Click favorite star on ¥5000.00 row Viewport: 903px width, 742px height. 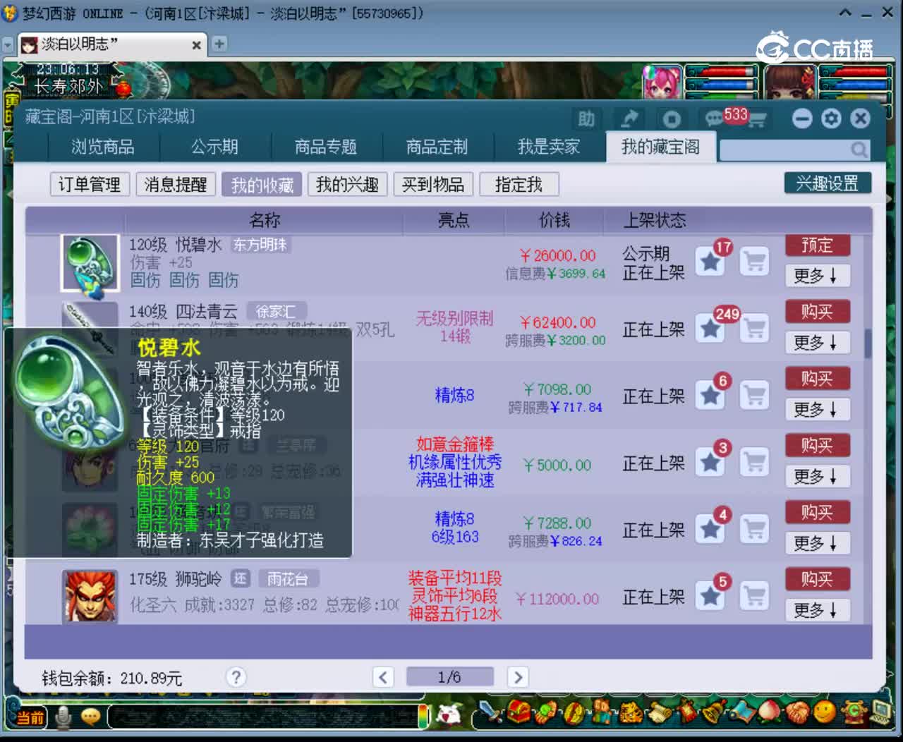710,463
